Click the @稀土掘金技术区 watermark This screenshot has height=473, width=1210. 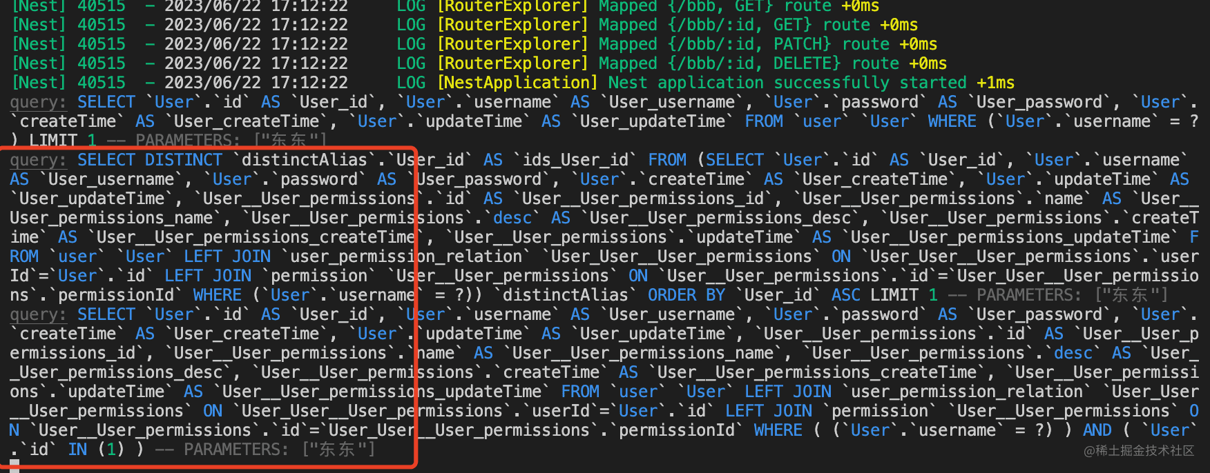tap(1138, 451)
